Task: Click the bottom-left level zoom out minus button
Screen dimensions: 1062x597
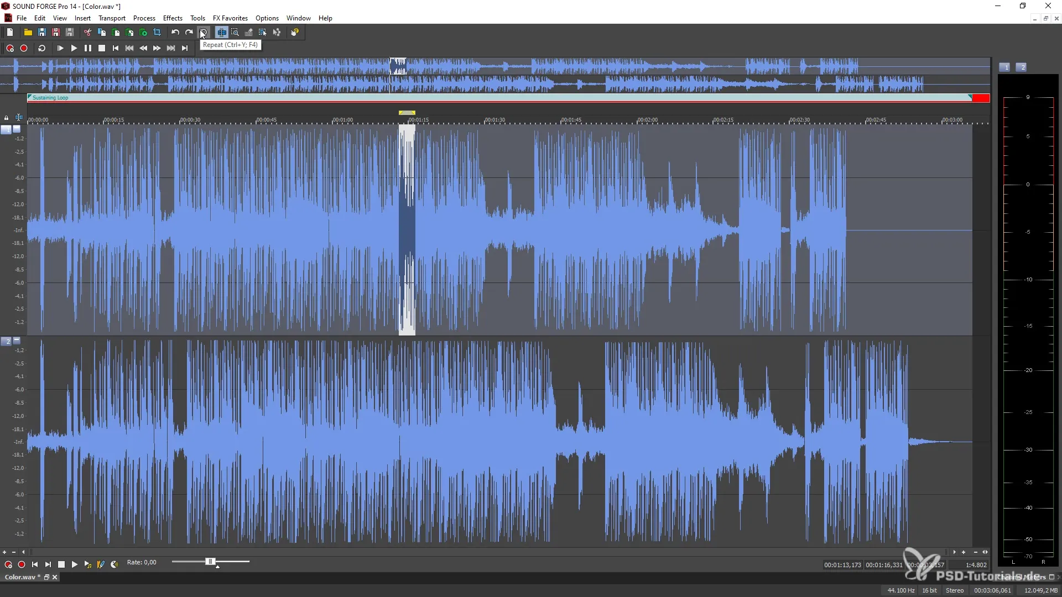Action: [x=14, y=552]
